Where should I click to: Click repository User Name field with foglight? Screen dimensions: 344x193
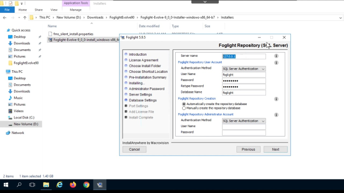(243, 75)
